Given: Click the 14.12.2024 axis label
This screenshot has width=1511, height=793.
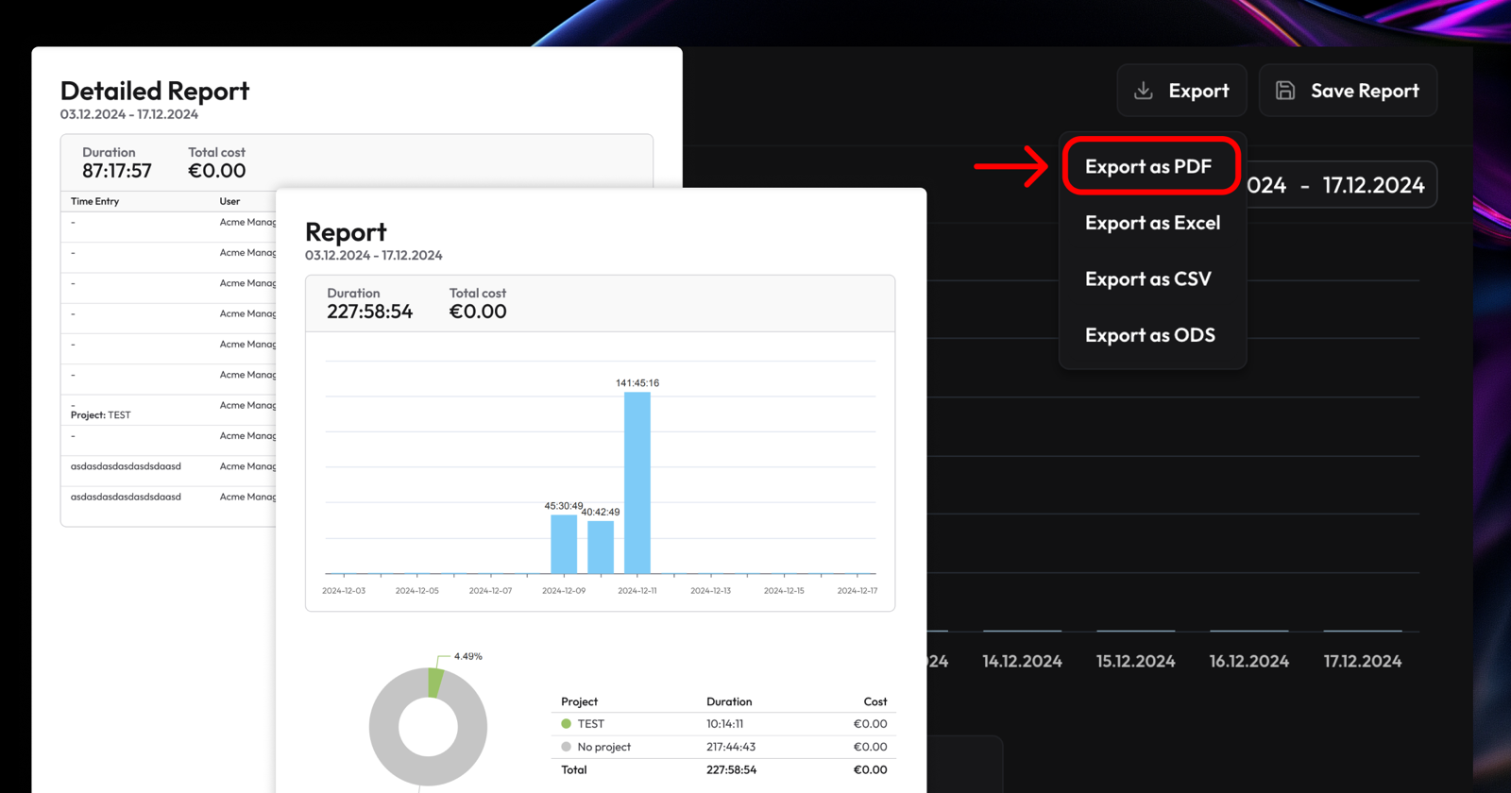Looking at the screenshot, I should click(x=1022, y=662).
